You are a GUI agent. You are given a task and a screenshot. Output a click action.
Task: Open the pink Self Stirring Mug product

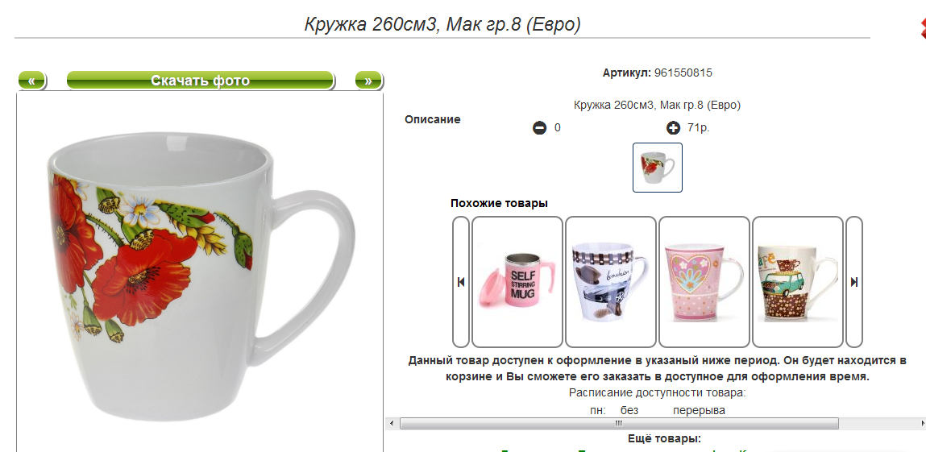(x=517, y=282)
